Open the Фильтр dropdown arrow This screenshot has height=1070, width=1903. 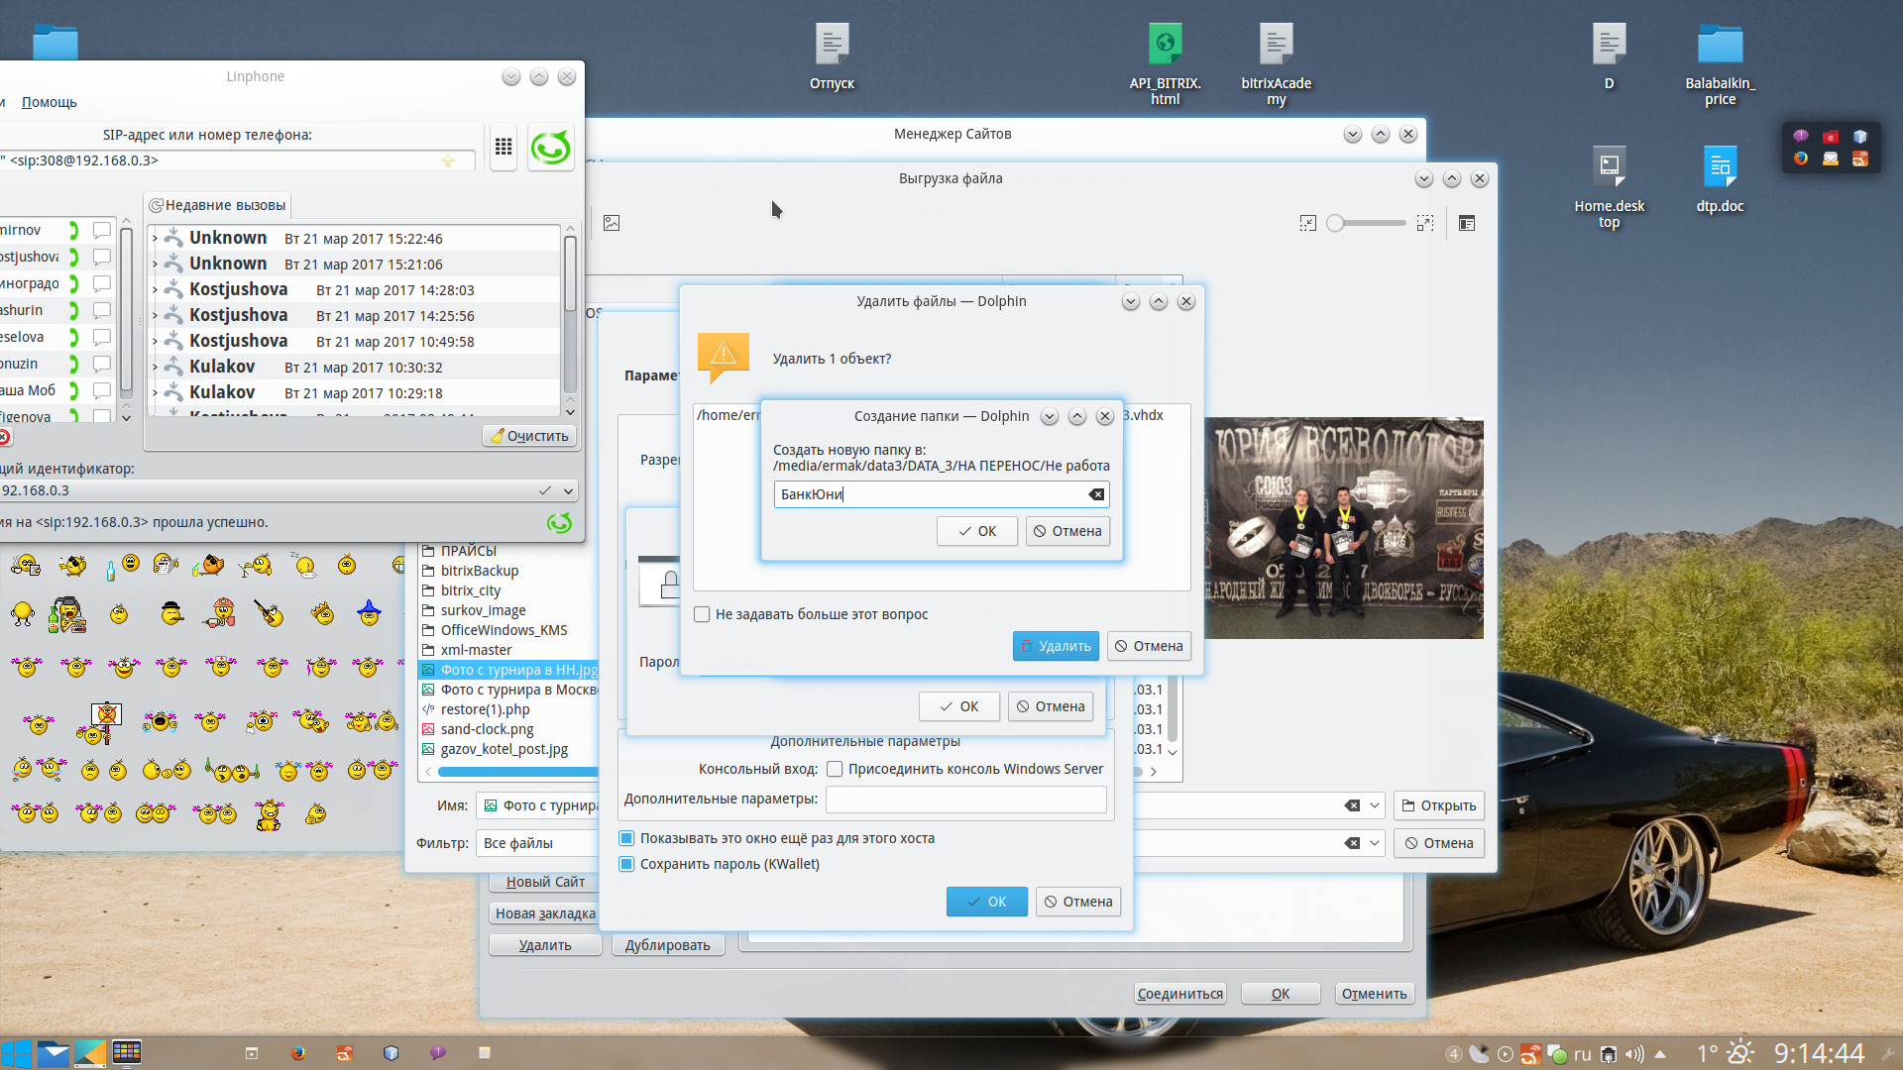click(1375, 843)
